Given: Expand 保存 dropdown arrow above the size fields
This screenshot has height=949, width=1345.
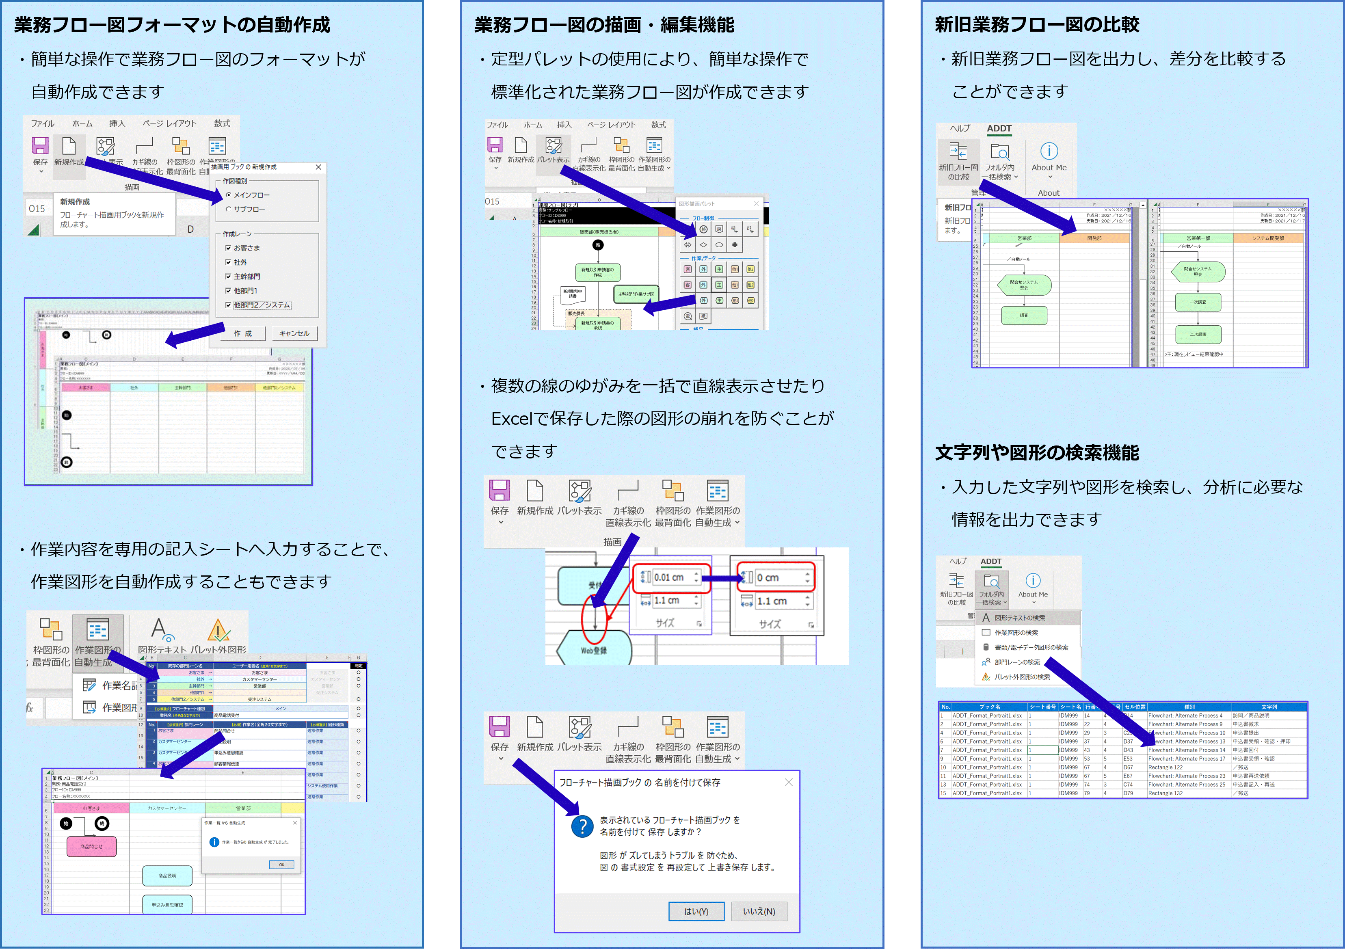Looking at the screenshot, I should (500, 523).
